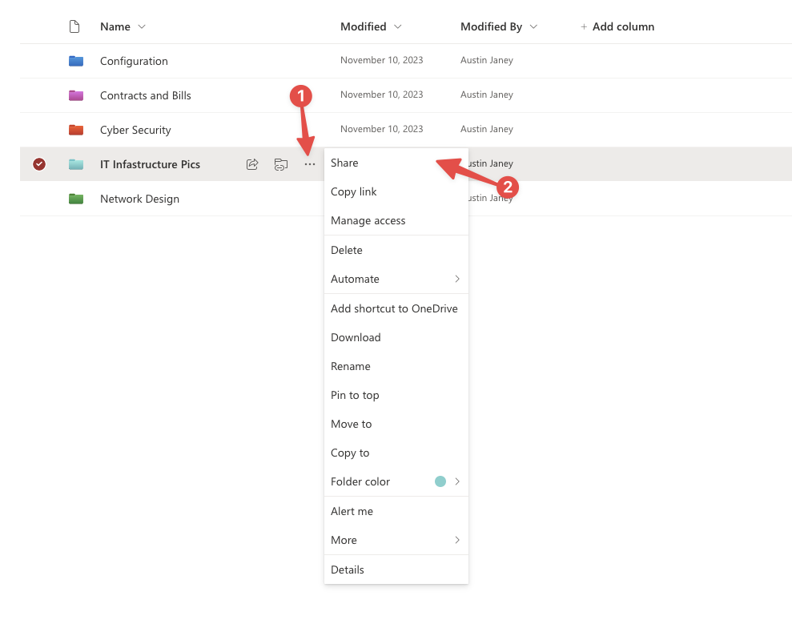Image resolution: width=792 pixels, height=620 pixels.
Task: Click the pink Contracts and Bills folder icon
Action: [x=76, y=95]
